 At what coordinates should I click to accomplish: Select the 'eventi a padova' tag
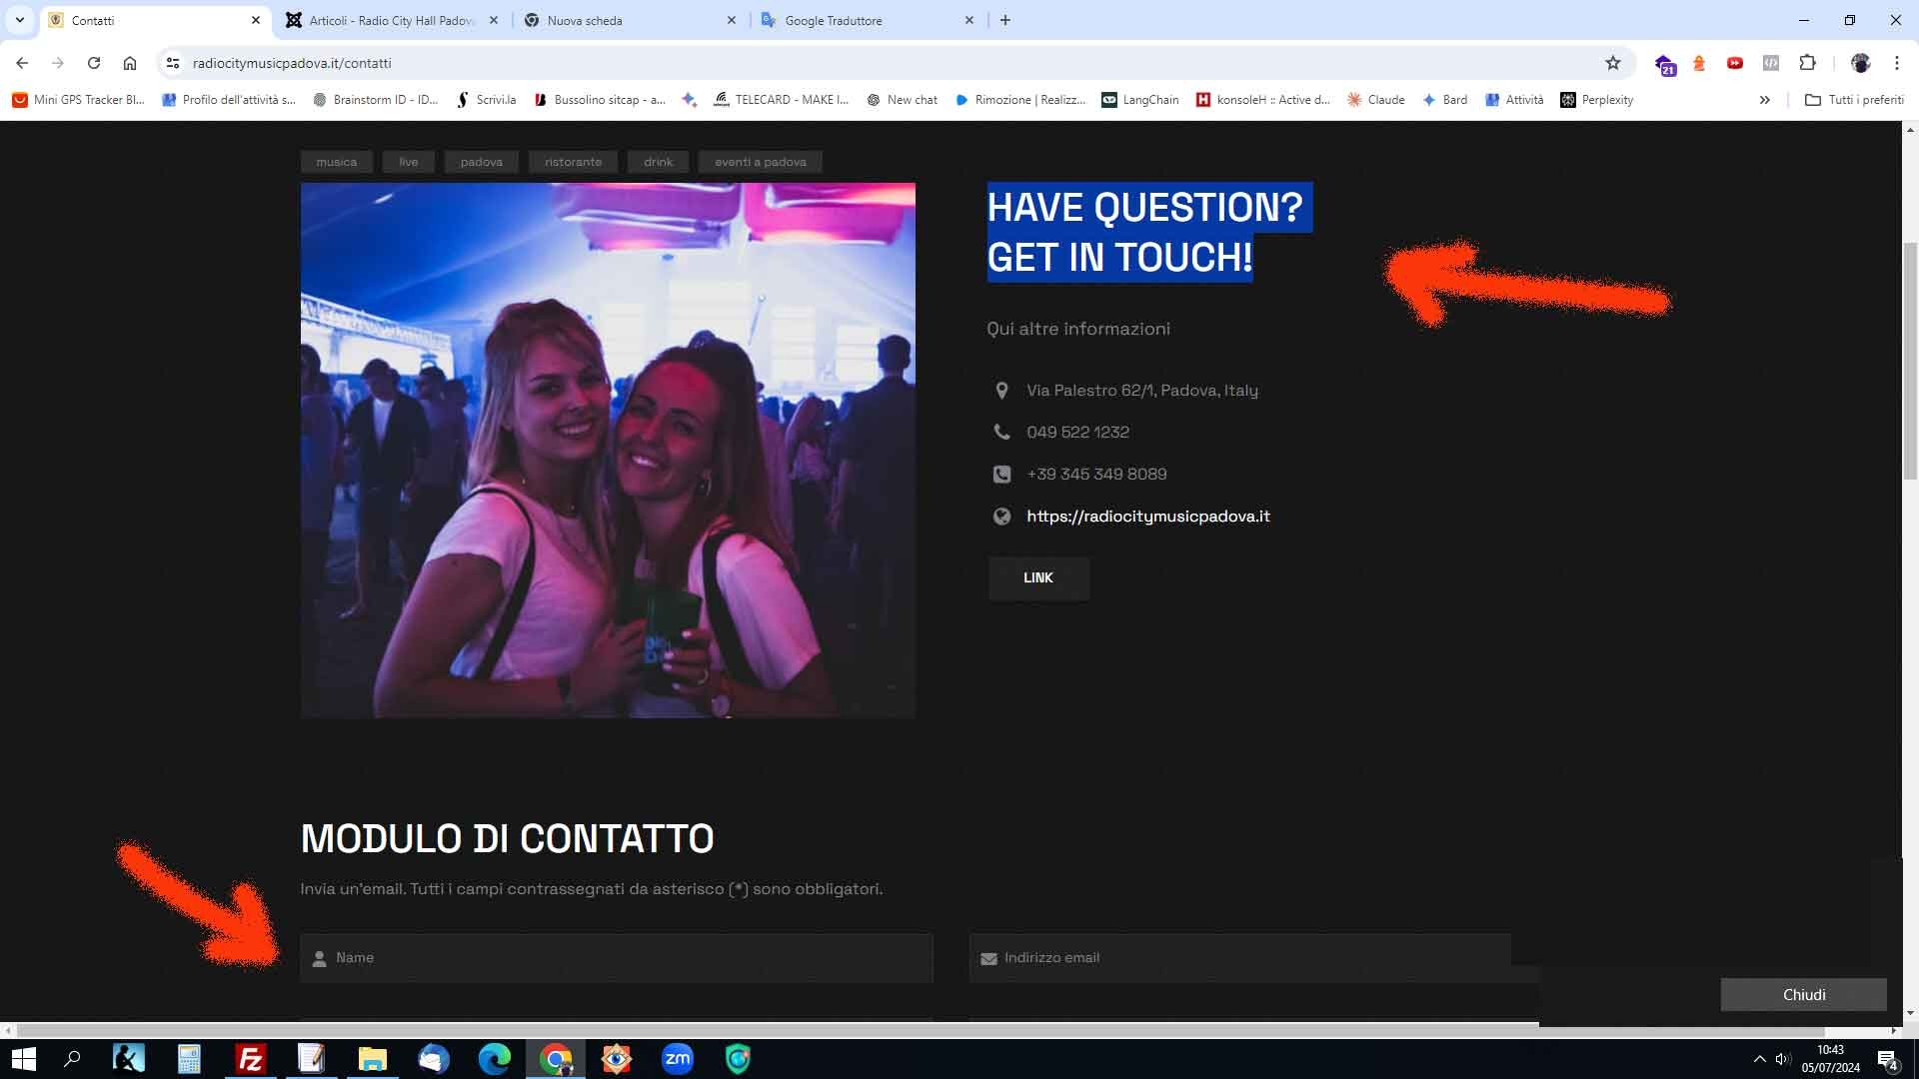[760, 162]
